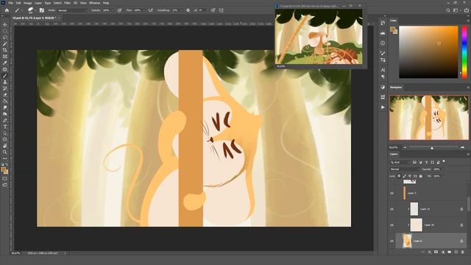This screenshot has width=471, height=265.
Task: Toggle lock all in Layers panel
Action: click(x=420, y=176)
